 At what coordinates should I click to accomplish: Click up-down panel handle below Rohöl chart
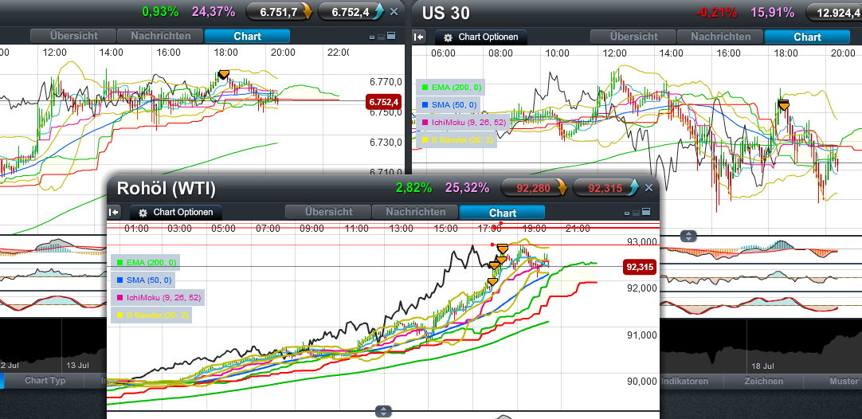coord(384,411)
